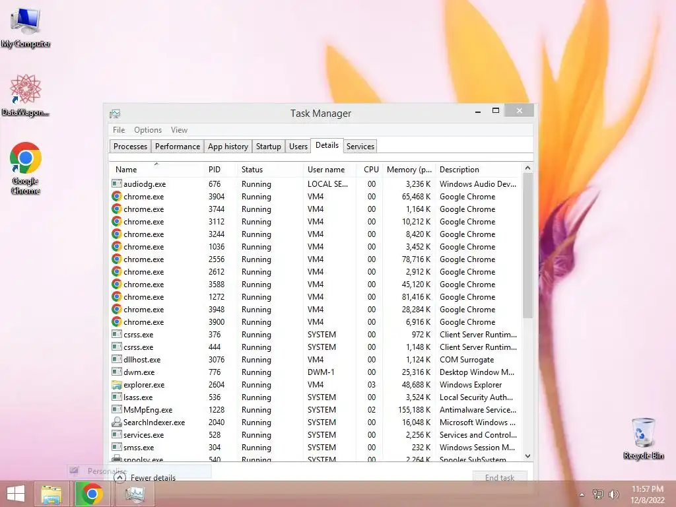
Task: Sort by the Status column header
Action: [x=270, y=170]
